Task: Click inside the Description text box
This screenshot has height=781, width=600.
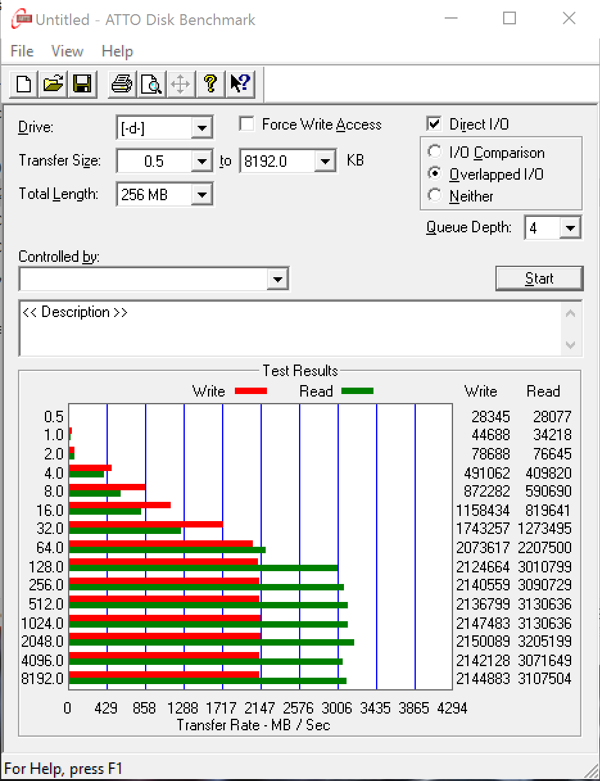Action: point(289,327)
